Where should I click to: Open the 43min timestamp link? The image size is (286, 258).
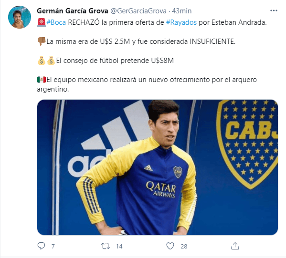(181, 11)
